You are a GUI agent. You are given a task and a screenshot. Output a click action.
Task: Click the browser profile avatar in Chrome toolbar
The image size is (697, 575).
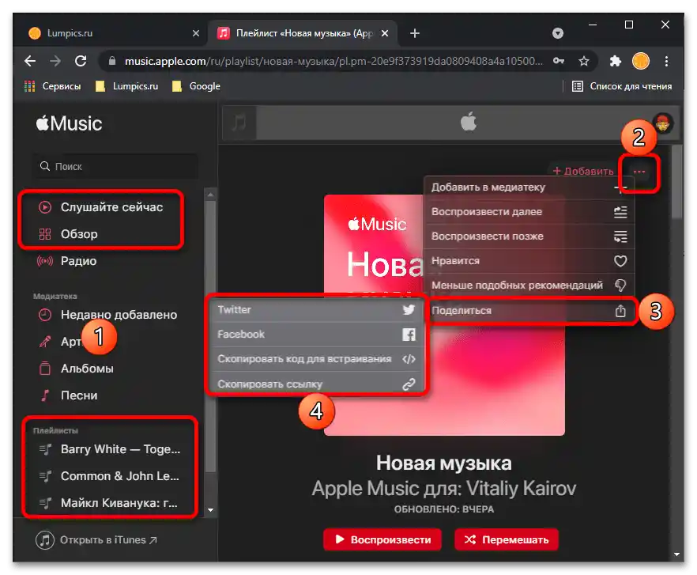[641, 61]
